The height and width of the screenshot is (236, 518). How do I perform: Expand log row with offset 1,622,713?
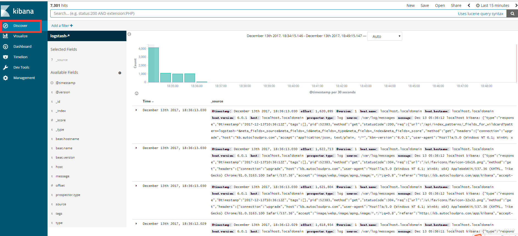pyautogui.click(x=136, y=148)
